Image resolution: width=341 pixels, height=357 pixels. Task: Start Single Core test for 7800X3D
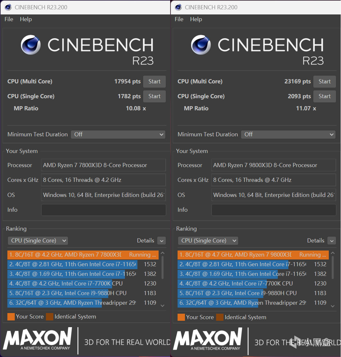click(x=154, y=96)
